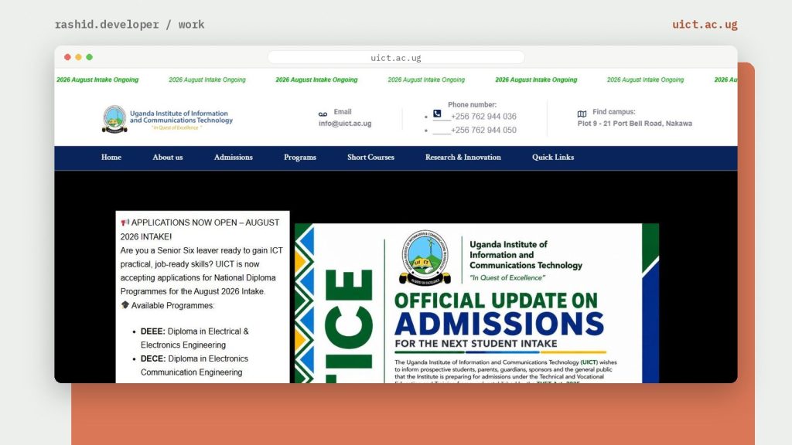Click the DEEE Diploma in Electrical list item
Viewport: 792px width, 445px height.
pyautogui.click(x=194, y=338)
